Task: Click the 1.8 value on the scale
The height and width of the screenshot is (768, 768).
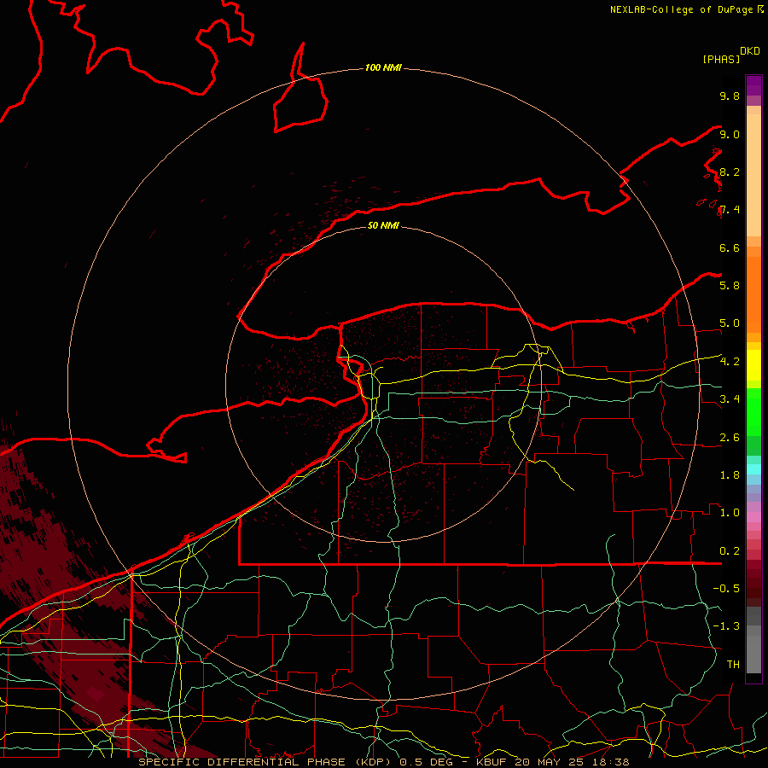Action: click(x=730, y=475)
